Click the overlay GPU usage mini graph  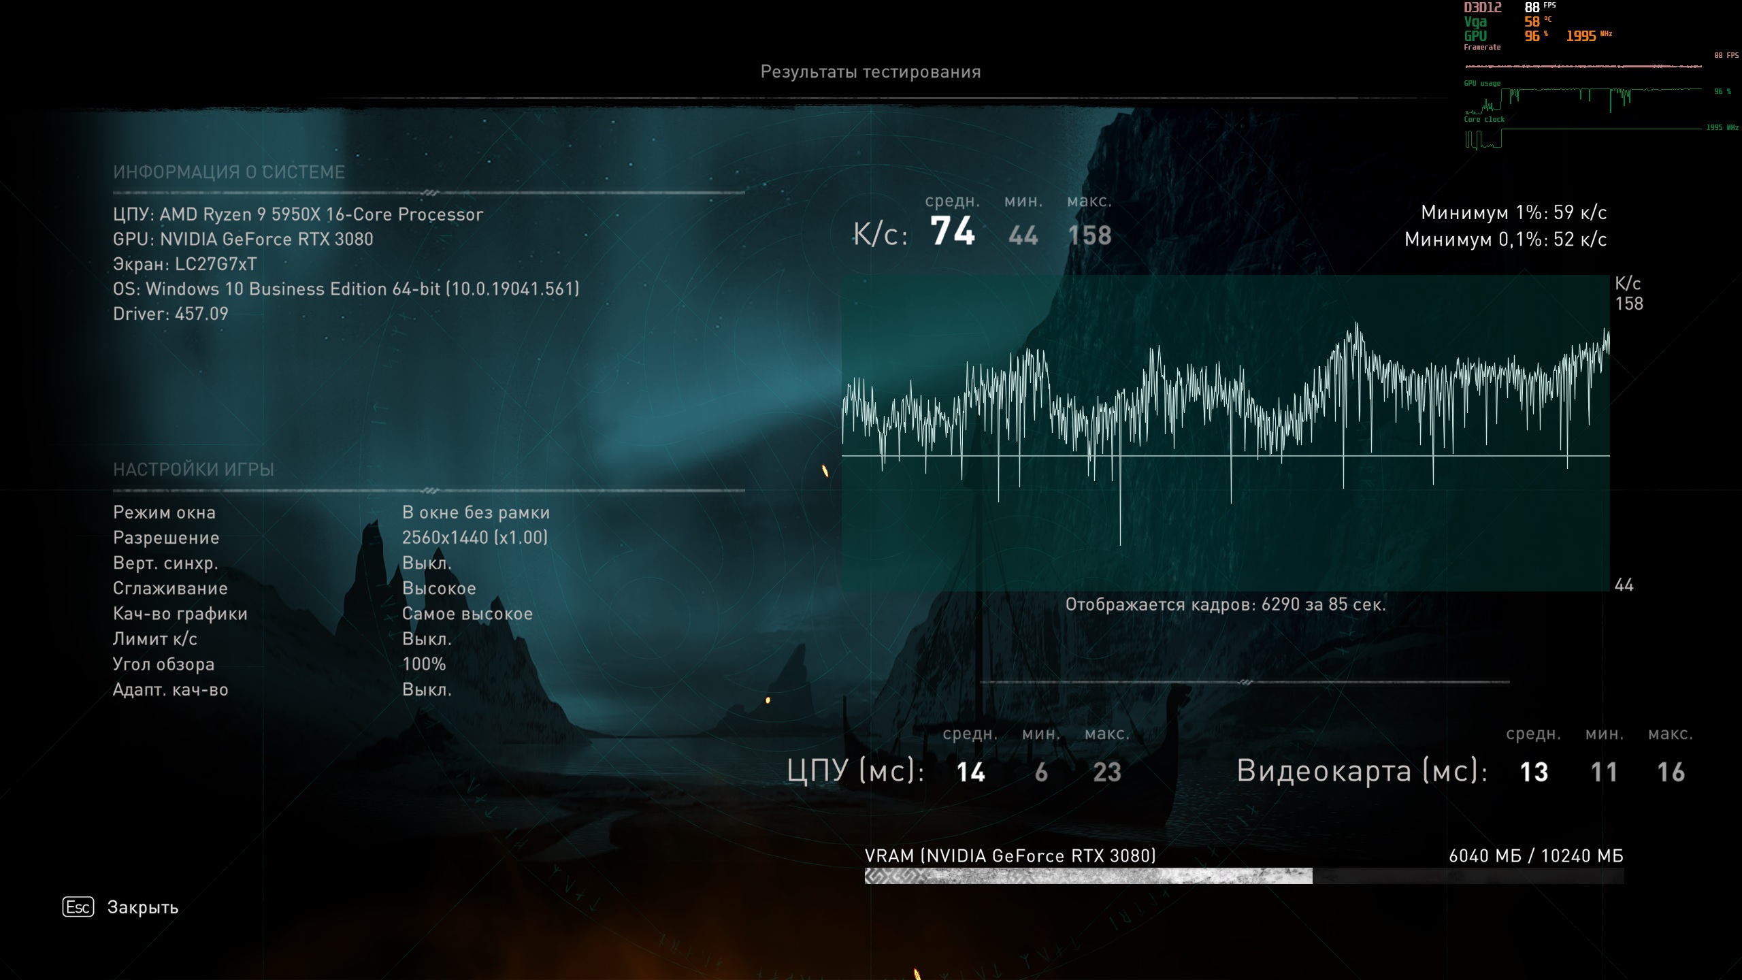coord(1583,99)
